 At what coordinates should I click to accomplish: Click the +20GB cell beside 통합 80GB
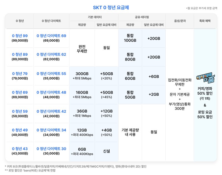pos(154,57)
